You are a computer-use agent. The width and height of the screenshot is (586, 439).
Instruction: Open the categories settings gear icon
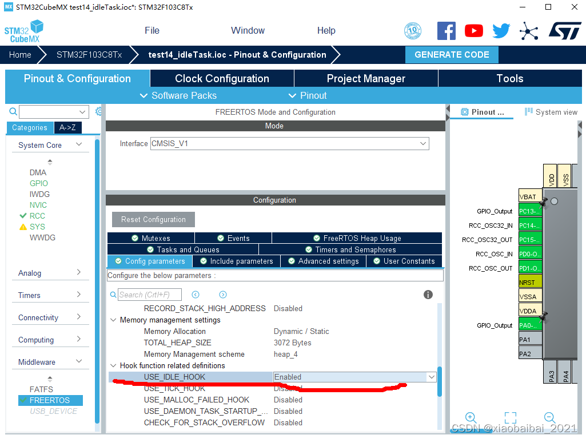(99, 111)
